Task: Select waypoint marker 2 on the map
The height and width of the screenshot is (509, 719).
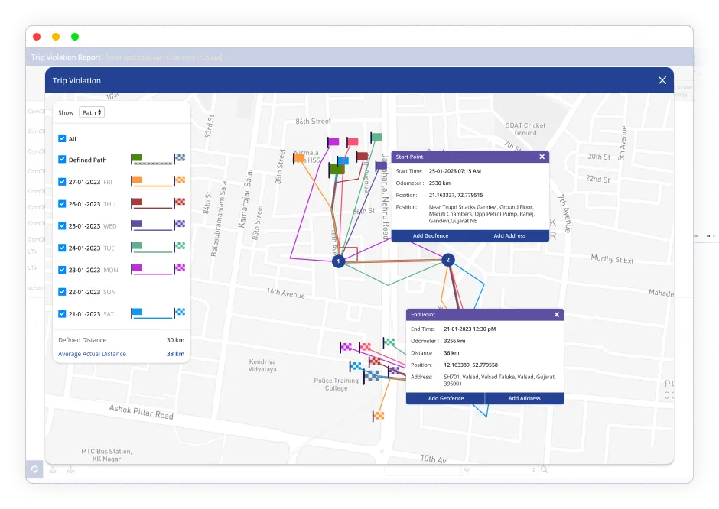Action: pyautogui.click(x=448, y=261)
